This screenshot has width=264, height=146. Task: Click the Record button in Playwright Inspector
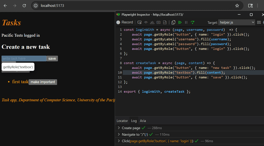point(124,22)
